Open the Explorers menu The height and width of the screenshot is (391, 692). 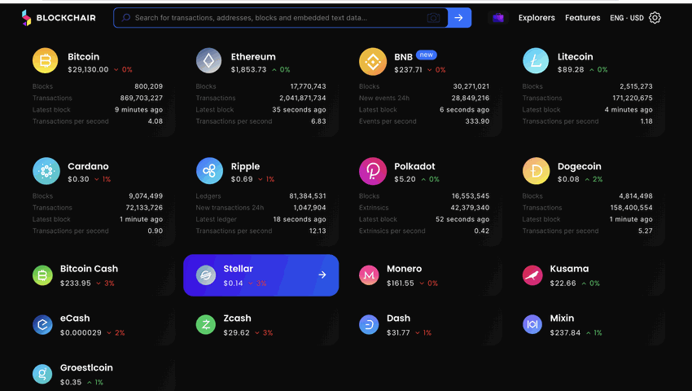click(537, 18)
